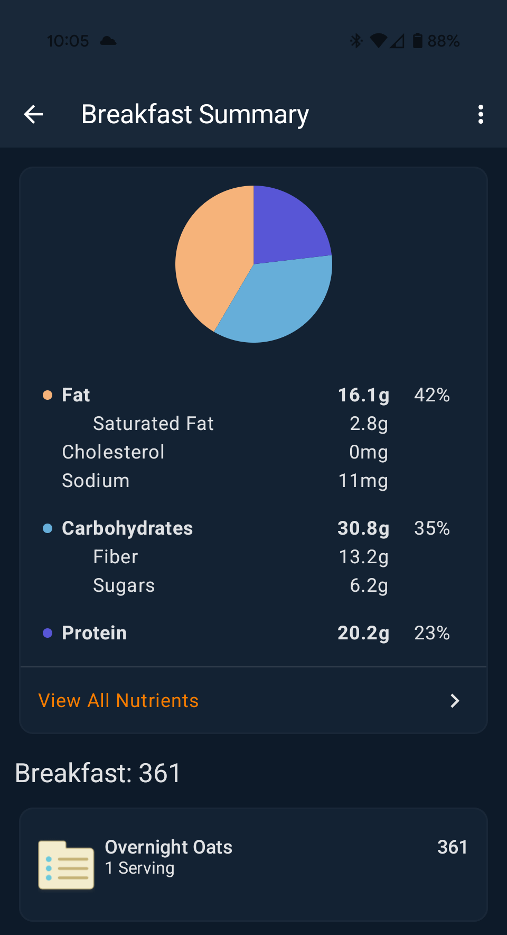Viewport: 507px width, 935px height.
Task: Tap the cloud icon in status bar
Action: coord(108,41)
